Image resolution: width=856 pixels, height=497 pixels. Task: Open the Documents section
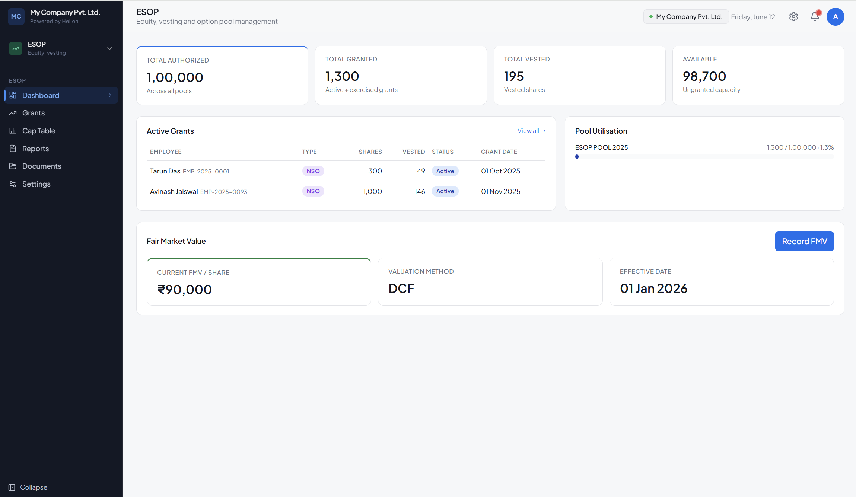pyautogui.click(x=61, y=166)
